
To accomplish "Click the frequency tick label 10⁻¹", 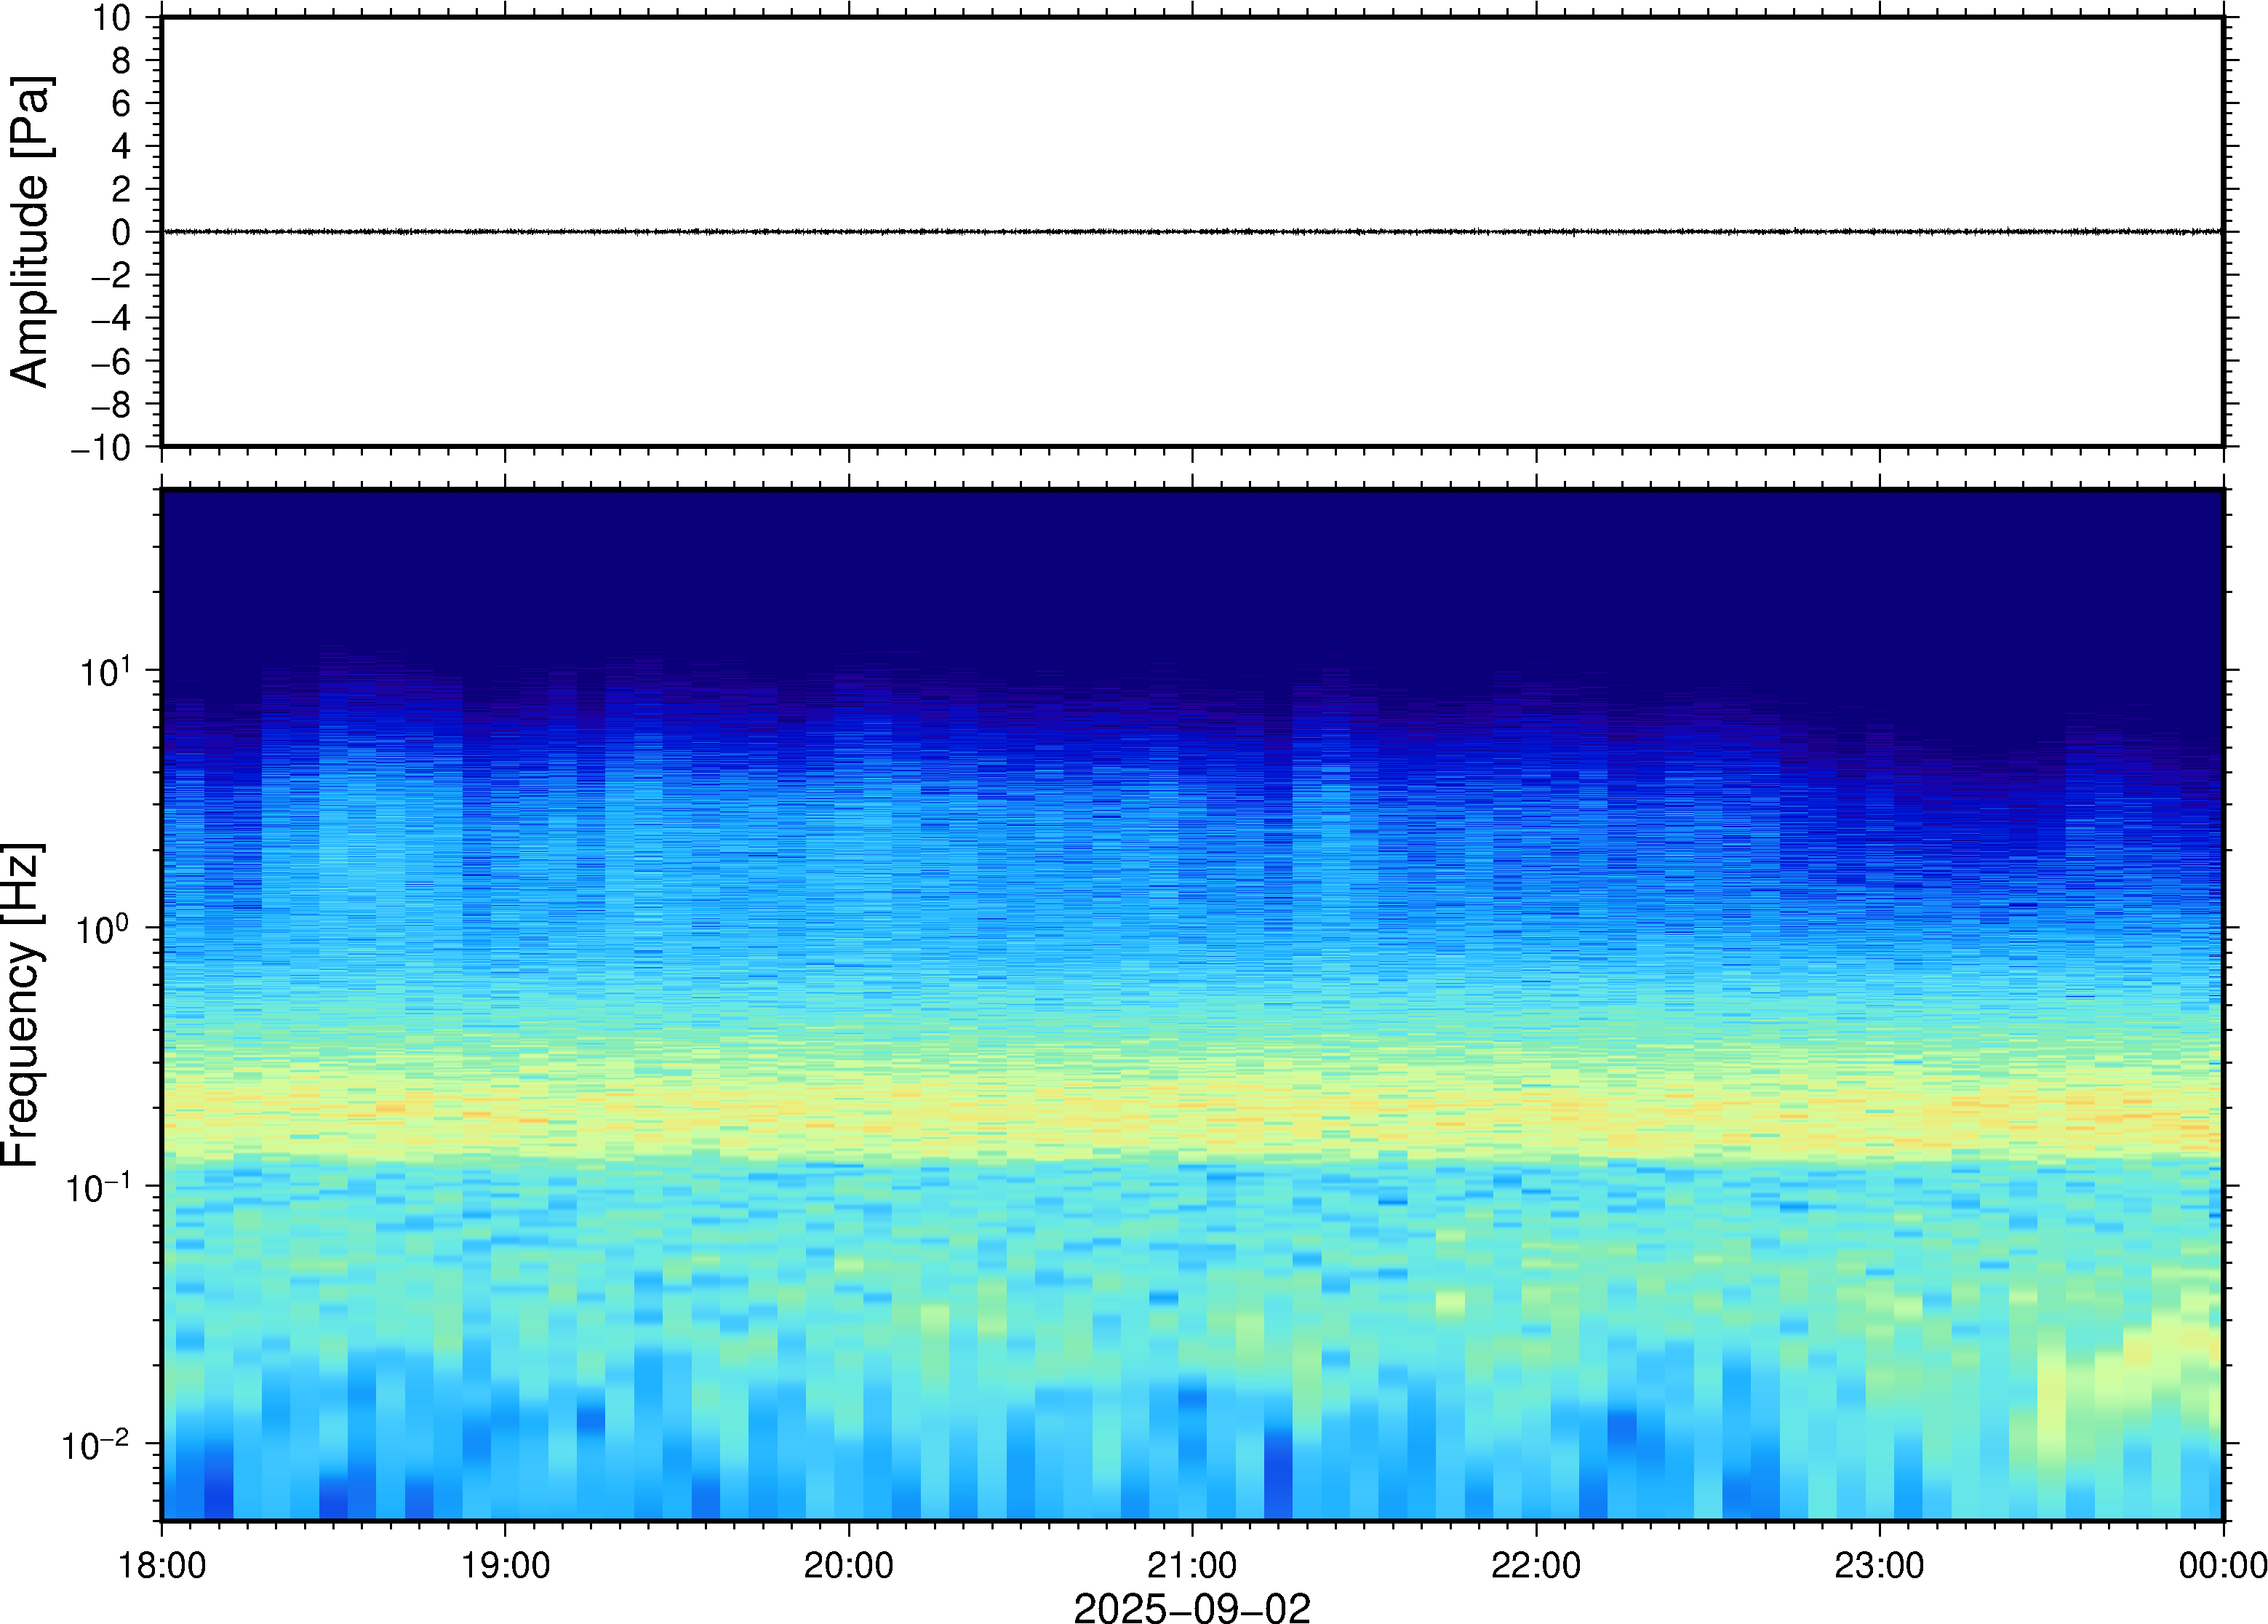I will click(x=97, y=1186).
